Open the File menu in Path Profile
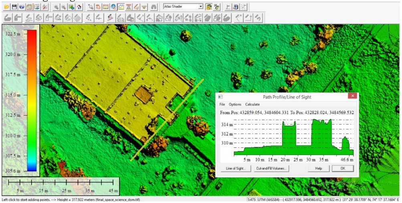Viewport: 402px width, 203px height. pos(222,105)
